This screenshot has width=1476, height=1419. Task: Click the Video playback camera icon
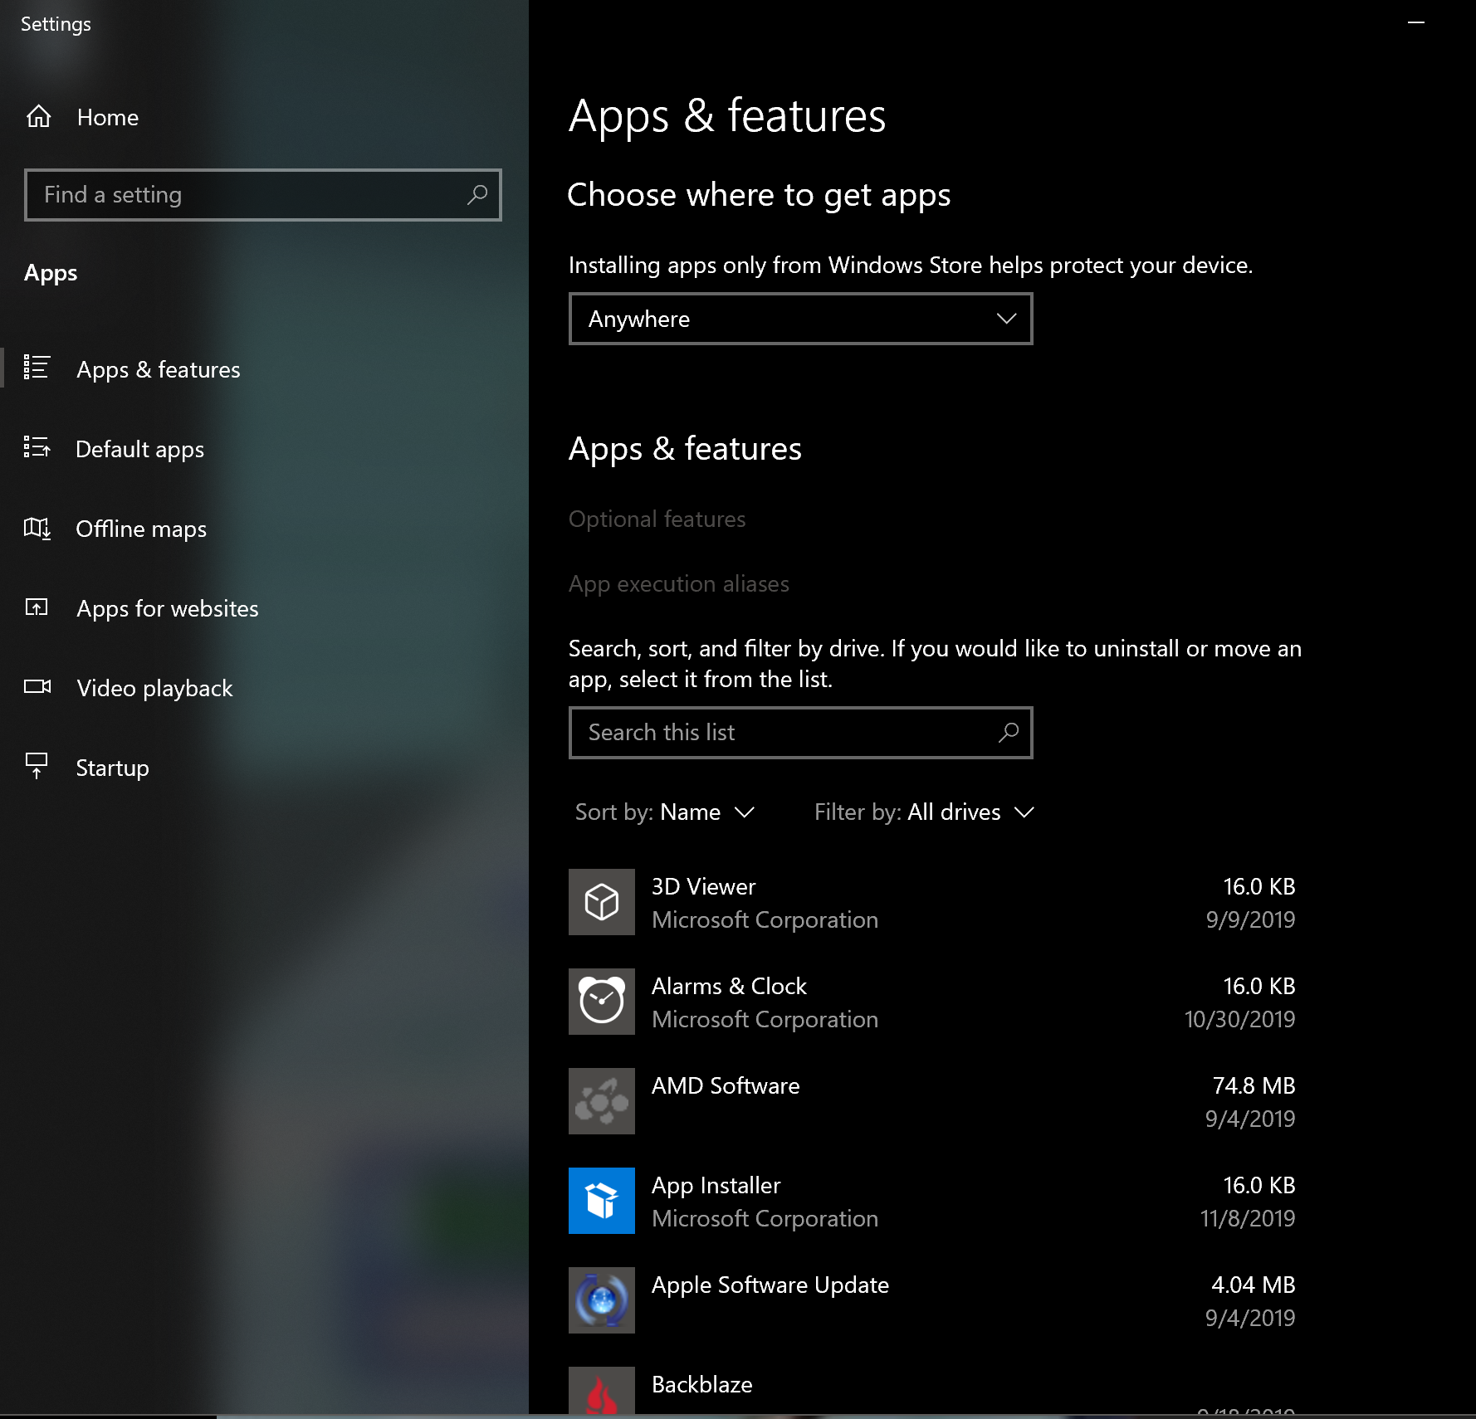point(37,687)
